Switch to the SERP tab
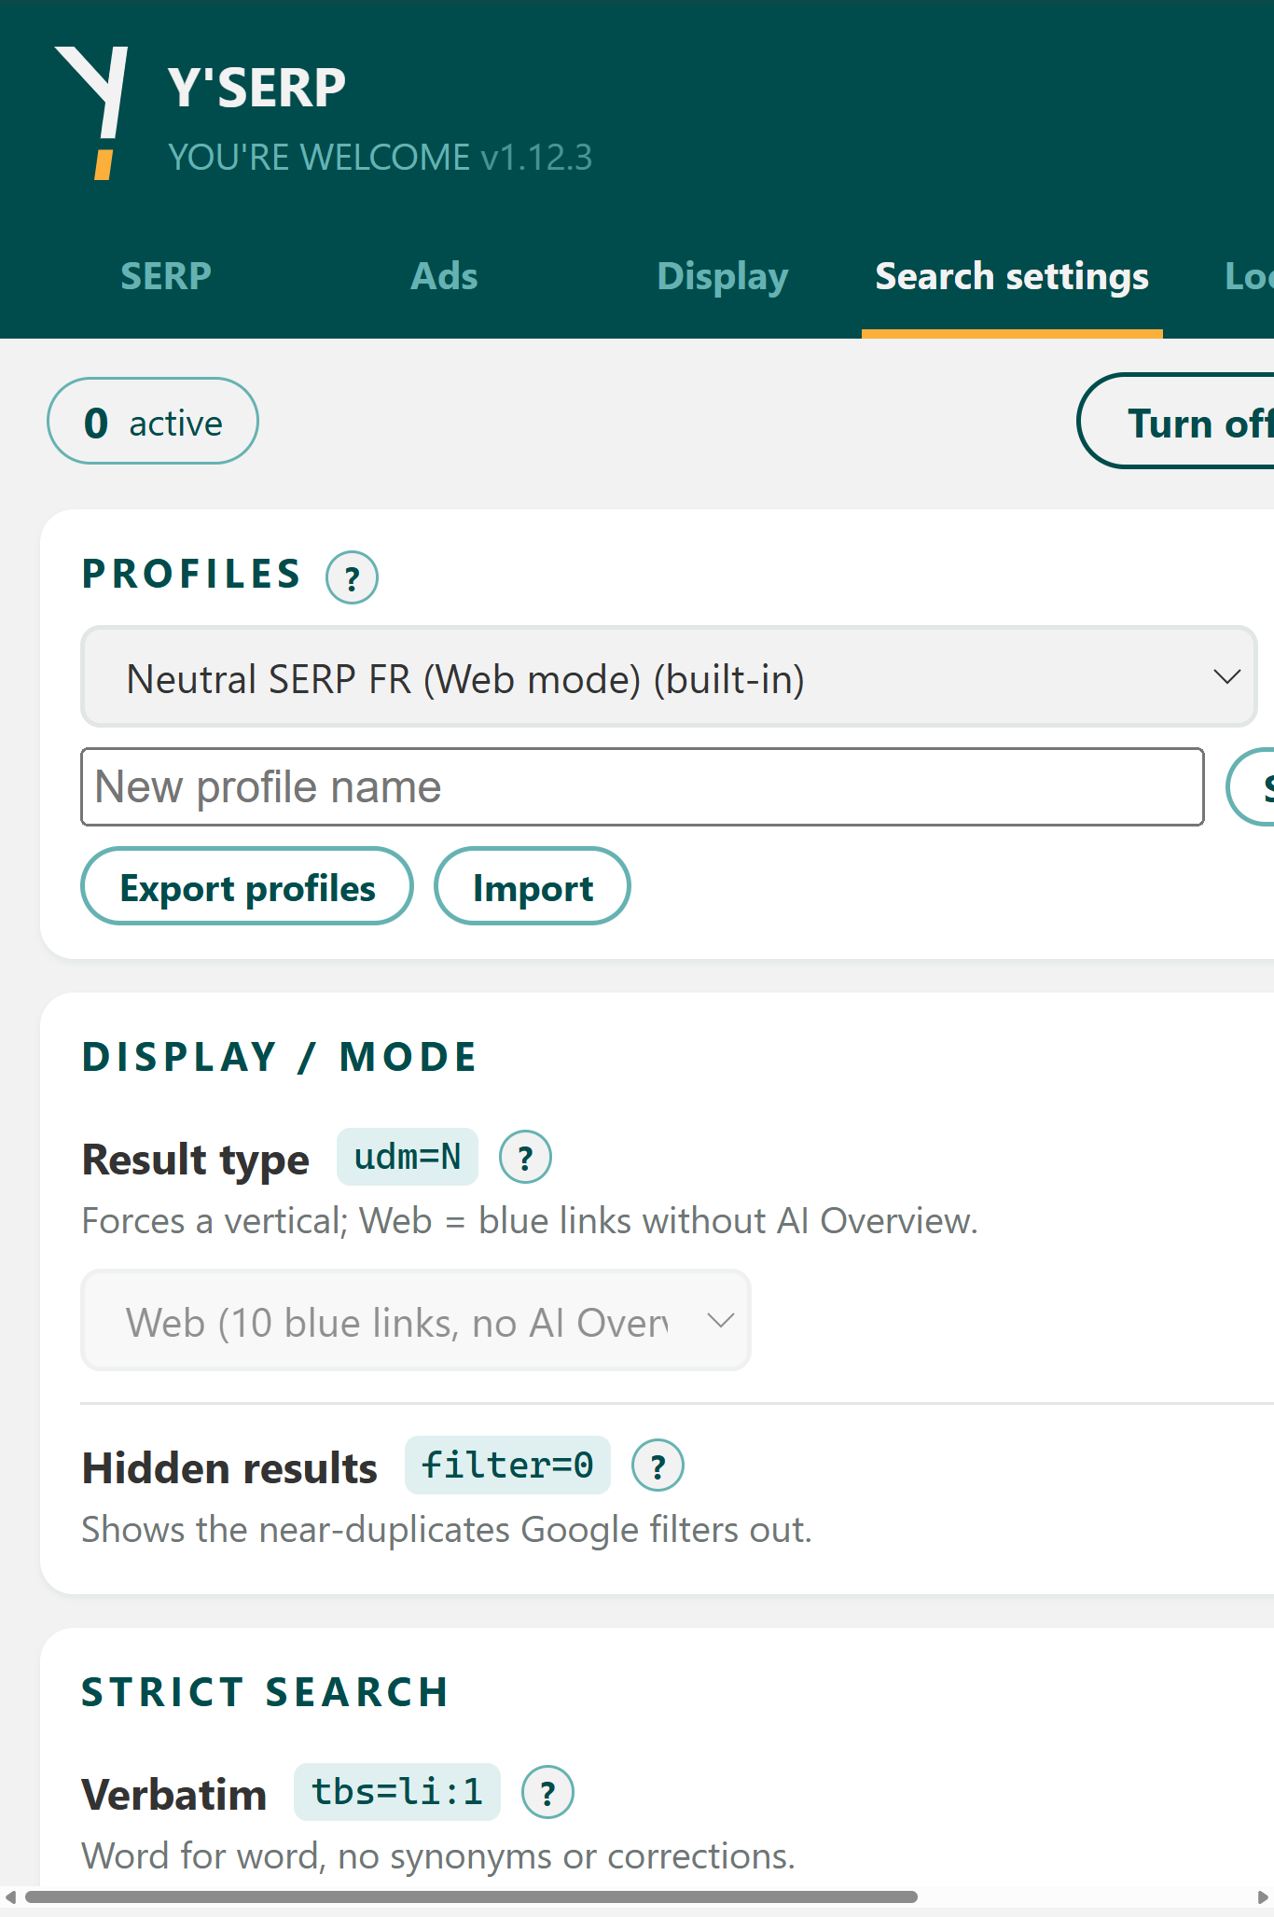This screenshot has height=1917, width=1274. click(x=166, y=276)
